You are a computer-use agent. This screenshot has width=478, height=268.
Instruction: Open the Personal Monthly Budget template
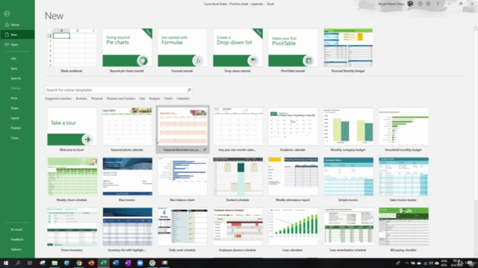tap(348, 51)
